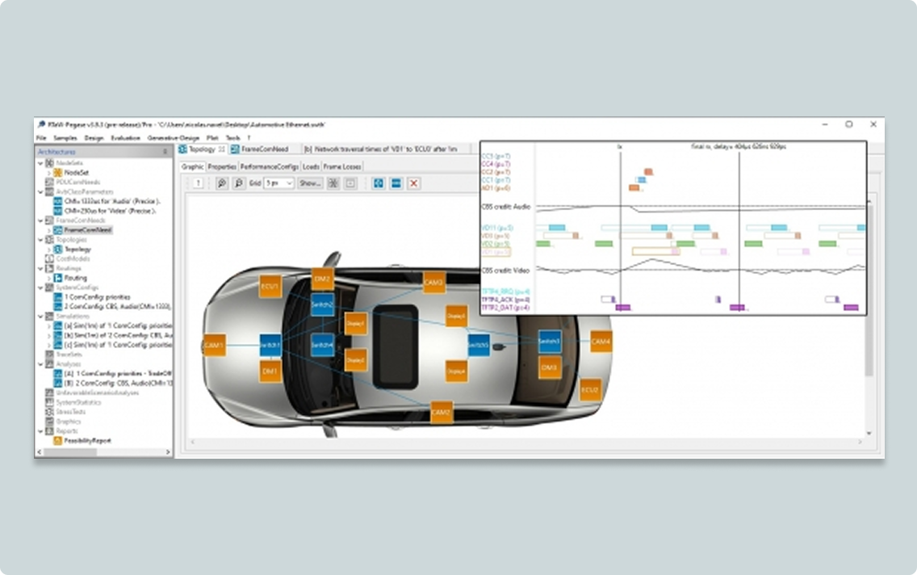
Task: Open the Grid size dropdown
Action: tap(279, 183)
